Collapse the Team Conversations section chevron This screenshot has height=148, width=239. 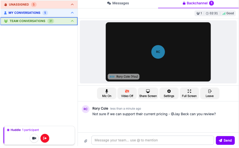tap(72, 21)
